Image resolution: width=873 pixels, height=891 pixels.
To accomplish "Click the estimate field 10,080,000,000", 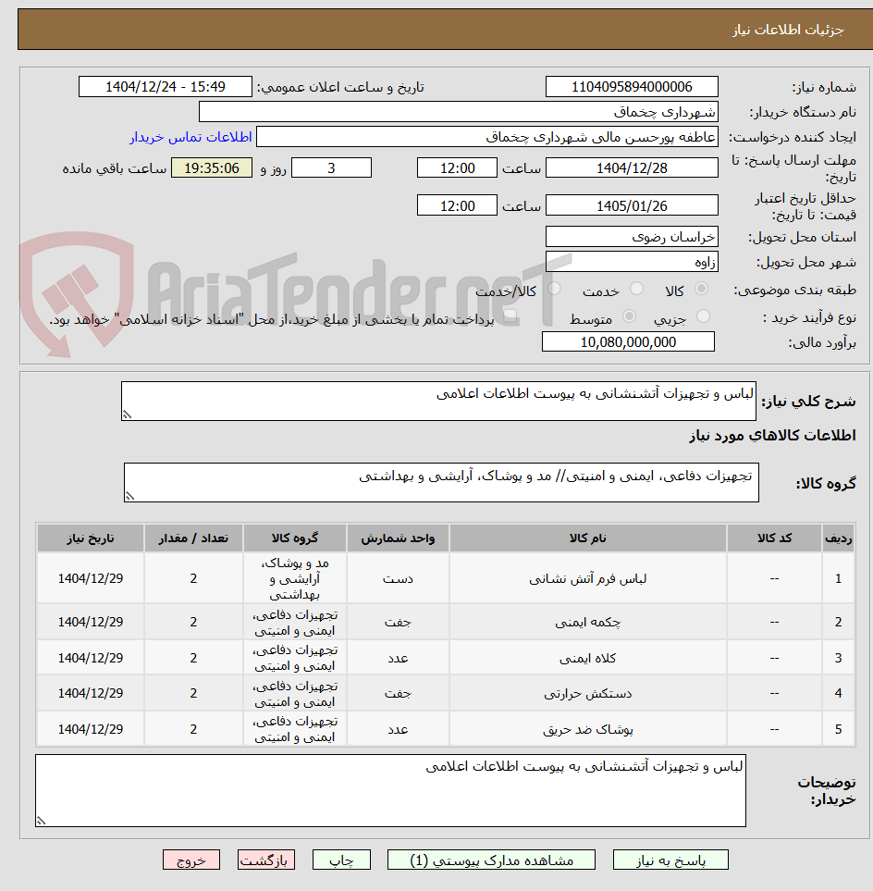I will [x=628, y=342].
